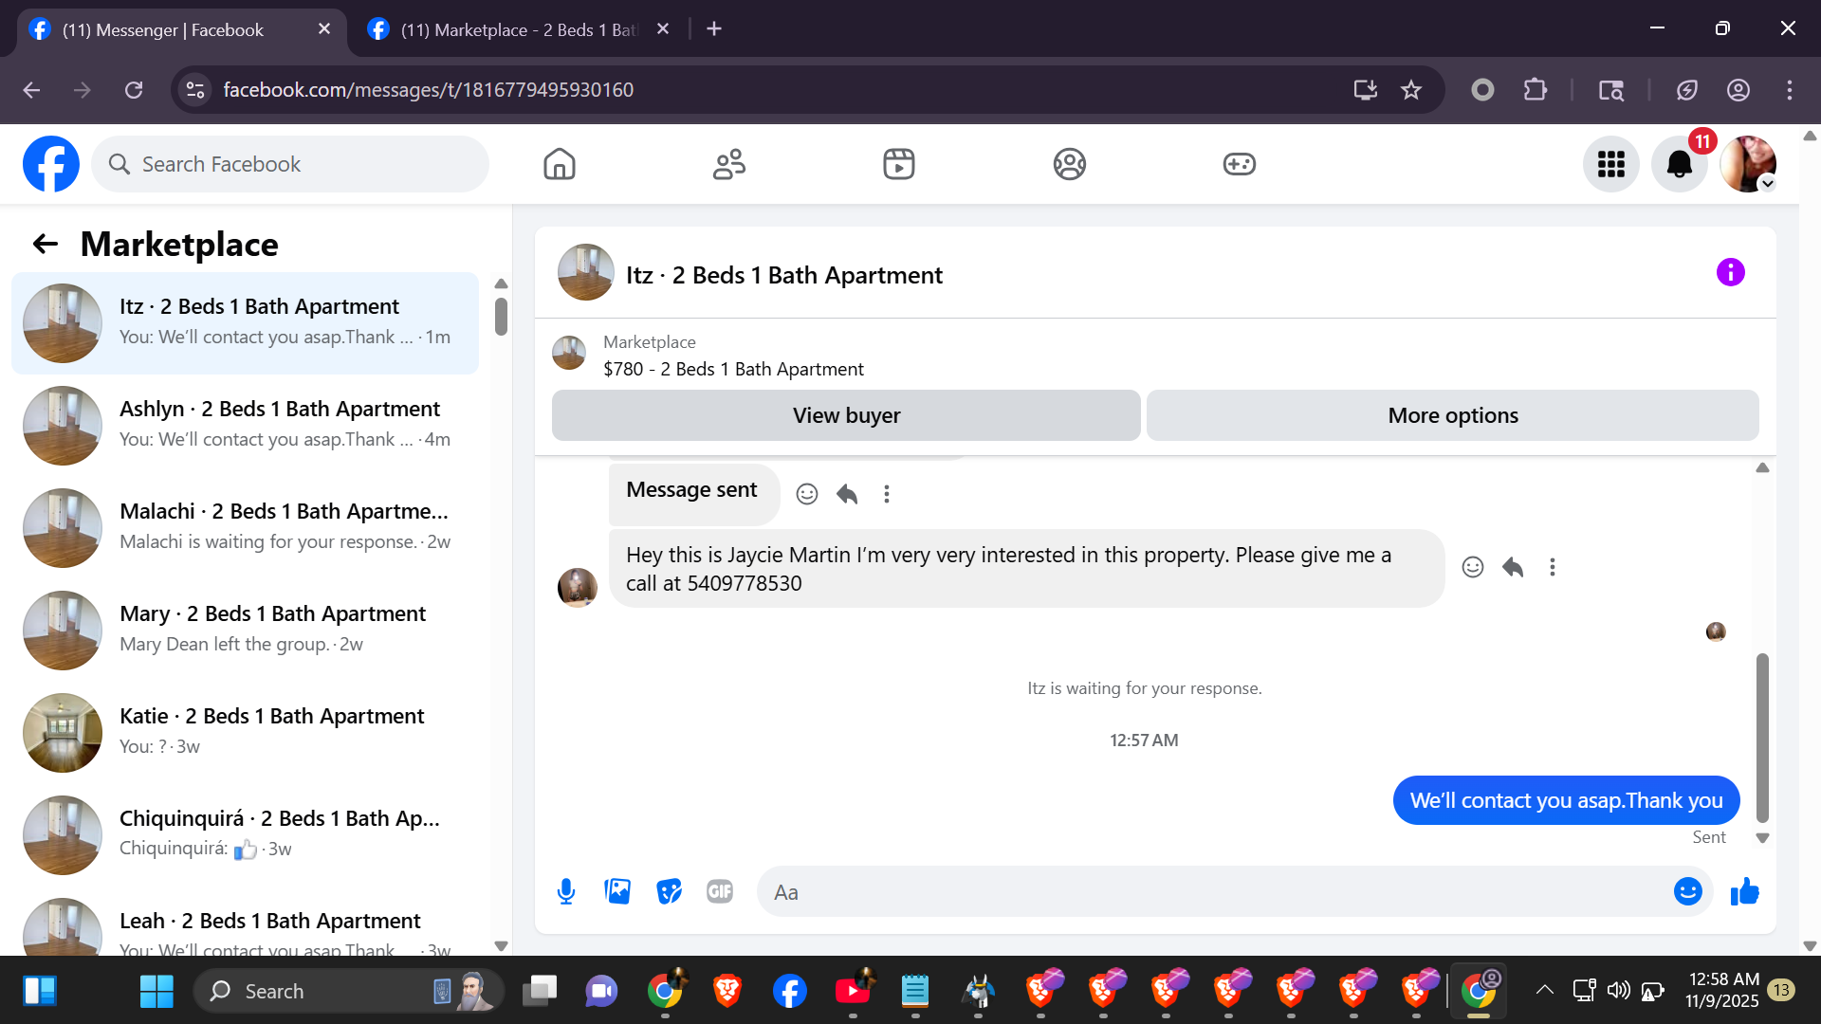
Task: Reply to Jaycie Martin's message
Action: coord(1513,567)
